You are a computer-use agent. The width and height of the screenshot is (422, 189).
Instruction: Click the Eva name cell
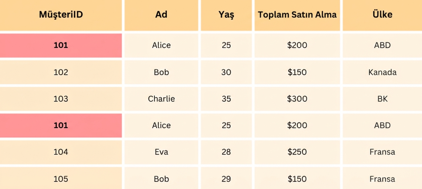click(161, 152)
